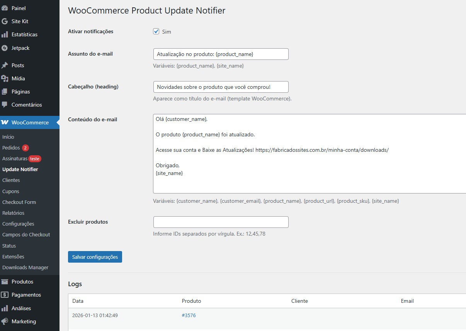Viewport: 466px width, 331px height.
Task: Open Mídia library icon
Action: [5, 78]
